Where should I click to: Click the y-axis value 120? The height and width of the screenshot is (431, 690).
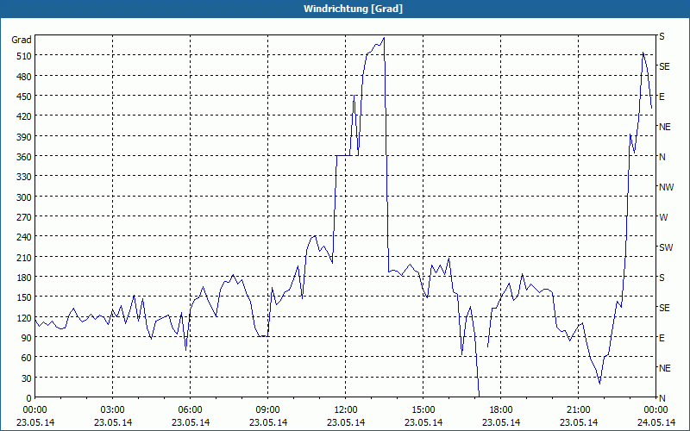coord(24,317)
